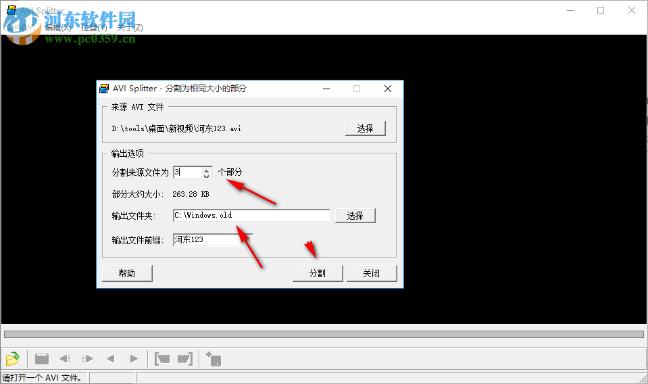Open the 位置(Y) menu
648x384 pixels.
click(94, 28)
